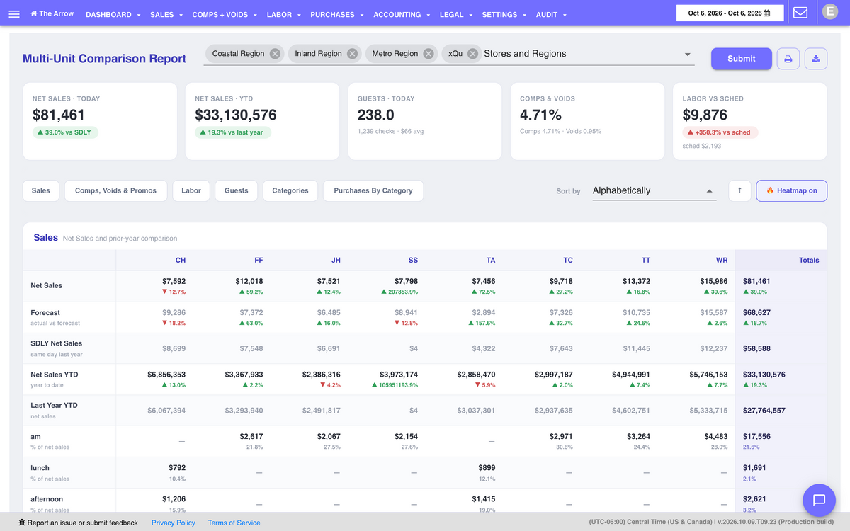This screenshot has height=531, width=850.
Task: Select the Categories section tab
Action: (290, 190)
